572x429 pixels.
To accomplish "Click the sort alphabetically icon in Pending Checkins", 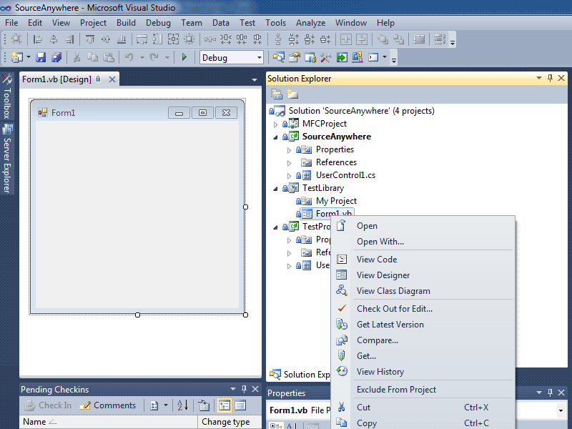I will [x=182, y=405].
